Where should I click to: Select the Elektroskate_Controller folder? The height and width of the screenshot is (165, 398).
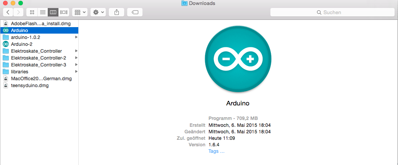[39, 51]
